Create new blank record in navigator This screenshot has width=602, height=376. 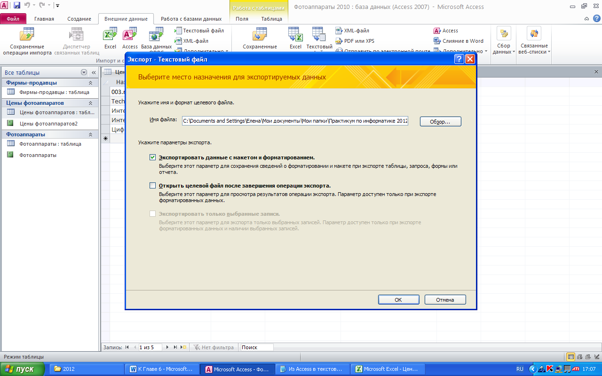click(183, 347)
